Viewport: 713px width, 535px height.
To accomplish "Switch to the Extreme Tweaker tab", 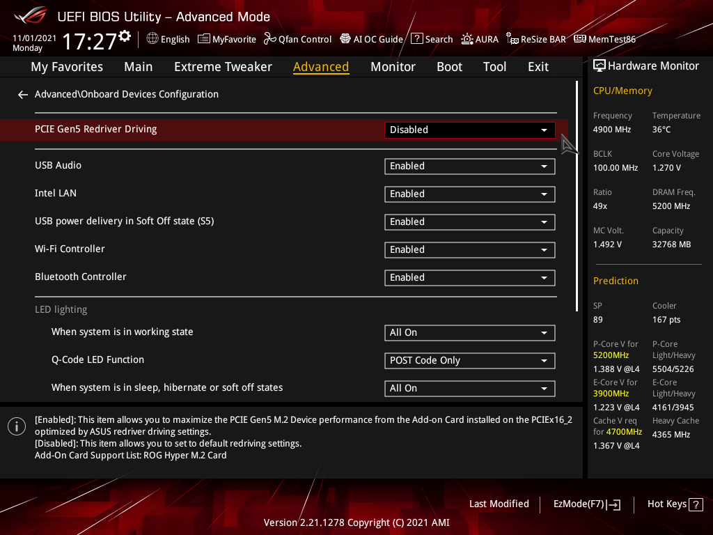I will (223, 67).
